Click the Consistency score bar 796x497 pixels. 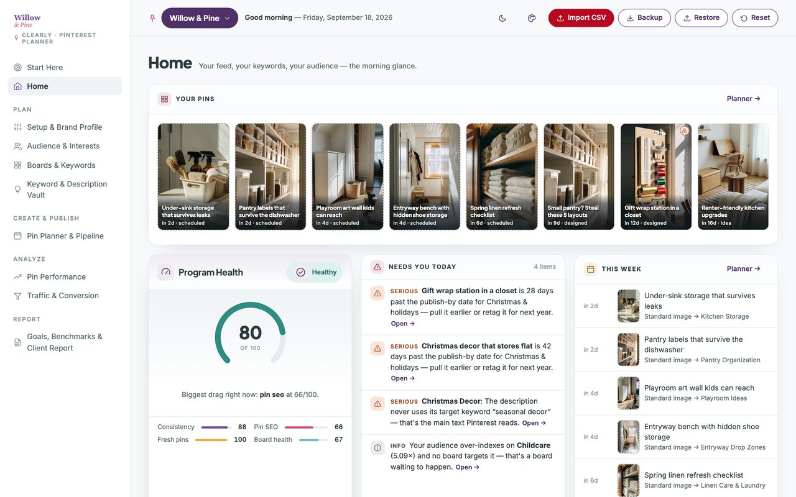coord(216,427)
